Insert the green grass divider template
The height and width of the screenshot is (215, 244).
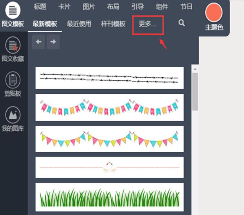click(x=110, y=197)
